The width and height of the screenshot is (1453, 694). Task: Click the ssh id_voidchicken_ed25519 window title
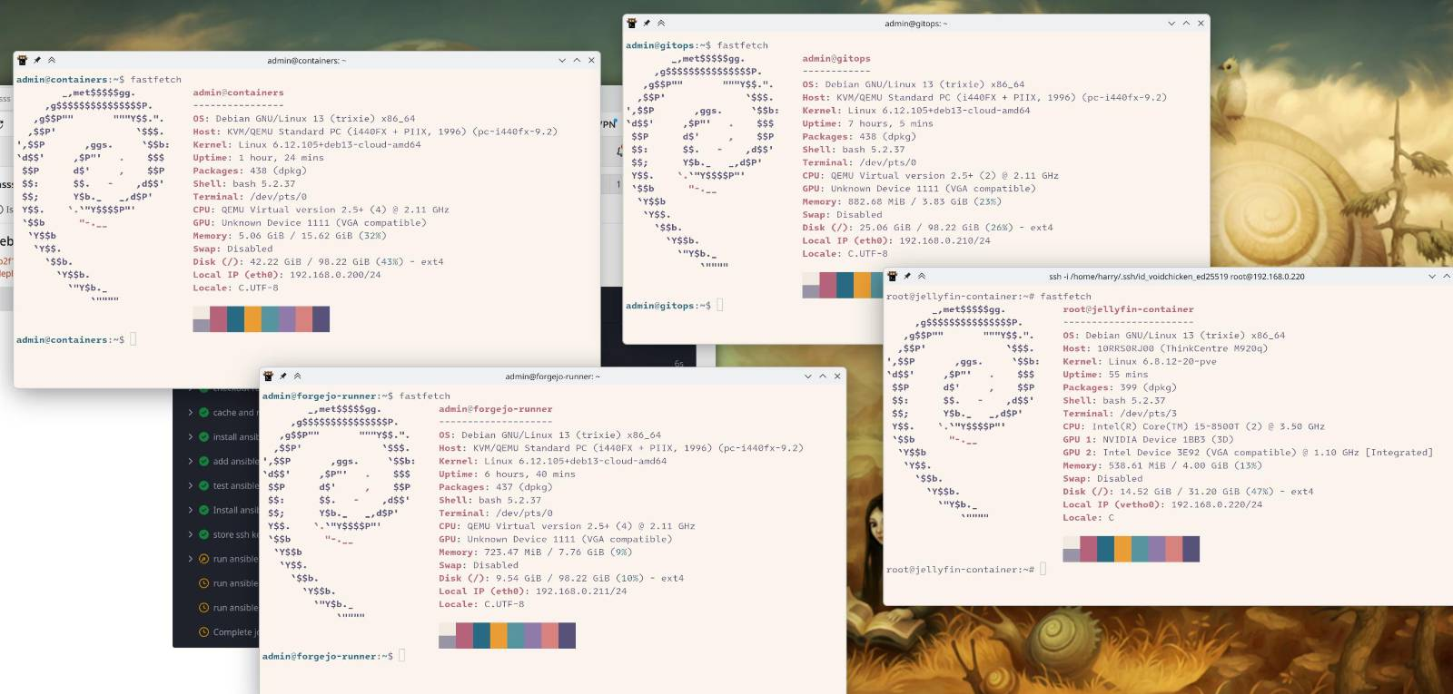click(1177, 277)
